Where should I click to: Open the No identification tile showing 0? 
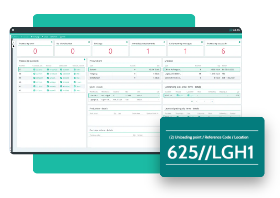click(x=73, y=49)
